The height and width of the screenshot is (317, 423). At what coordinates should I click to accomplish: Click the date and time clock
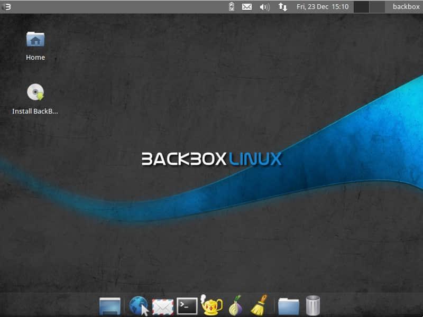point(323,7)
